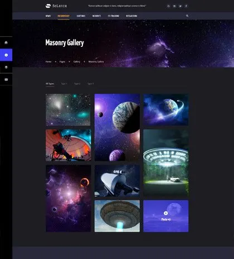
Task: Open the Earth with orbit ring thumbnail
Action: (x=166, y=109)
